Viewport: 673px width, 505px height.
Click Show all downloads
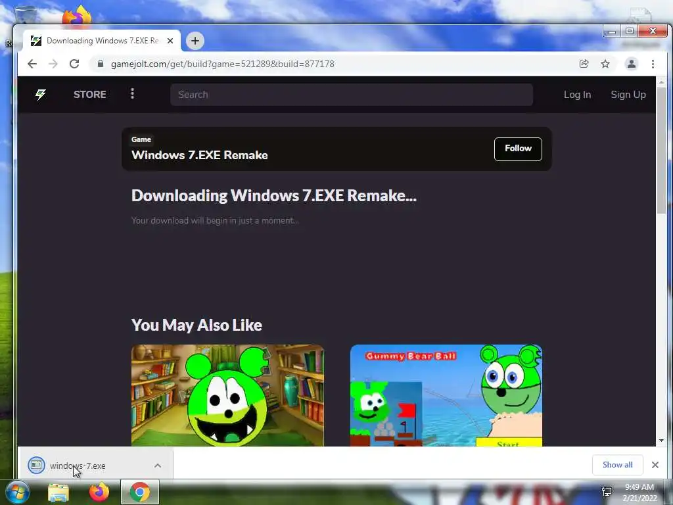(618, 465)
